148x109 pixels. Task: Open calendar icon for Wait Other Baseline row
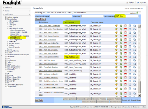(125, 50)
